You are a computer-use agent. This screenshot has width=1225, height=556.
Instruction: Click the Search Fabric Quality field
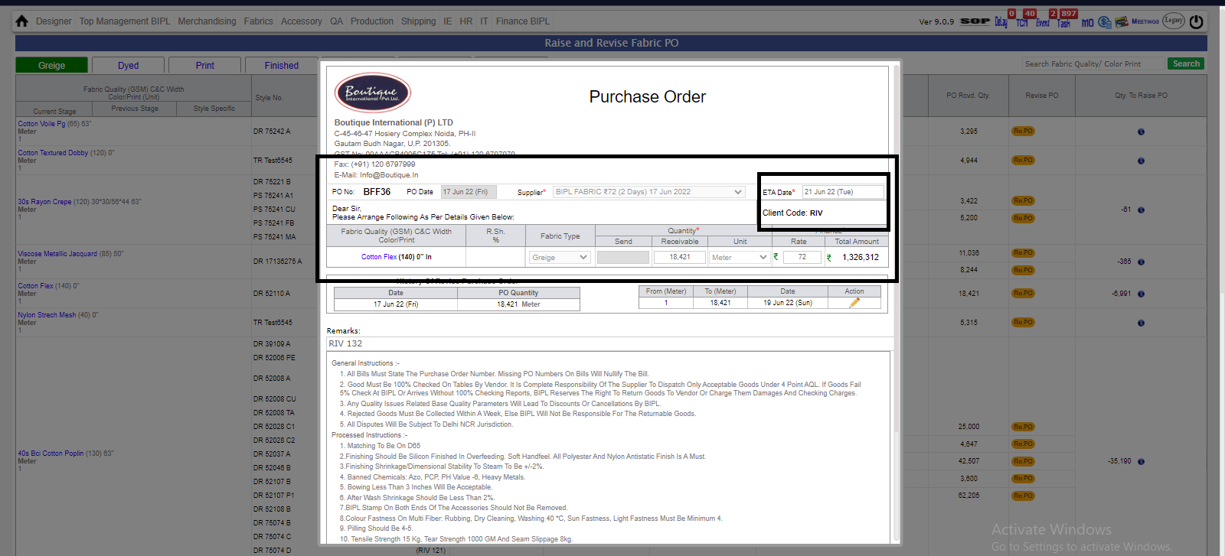[x=1093, y=63]
